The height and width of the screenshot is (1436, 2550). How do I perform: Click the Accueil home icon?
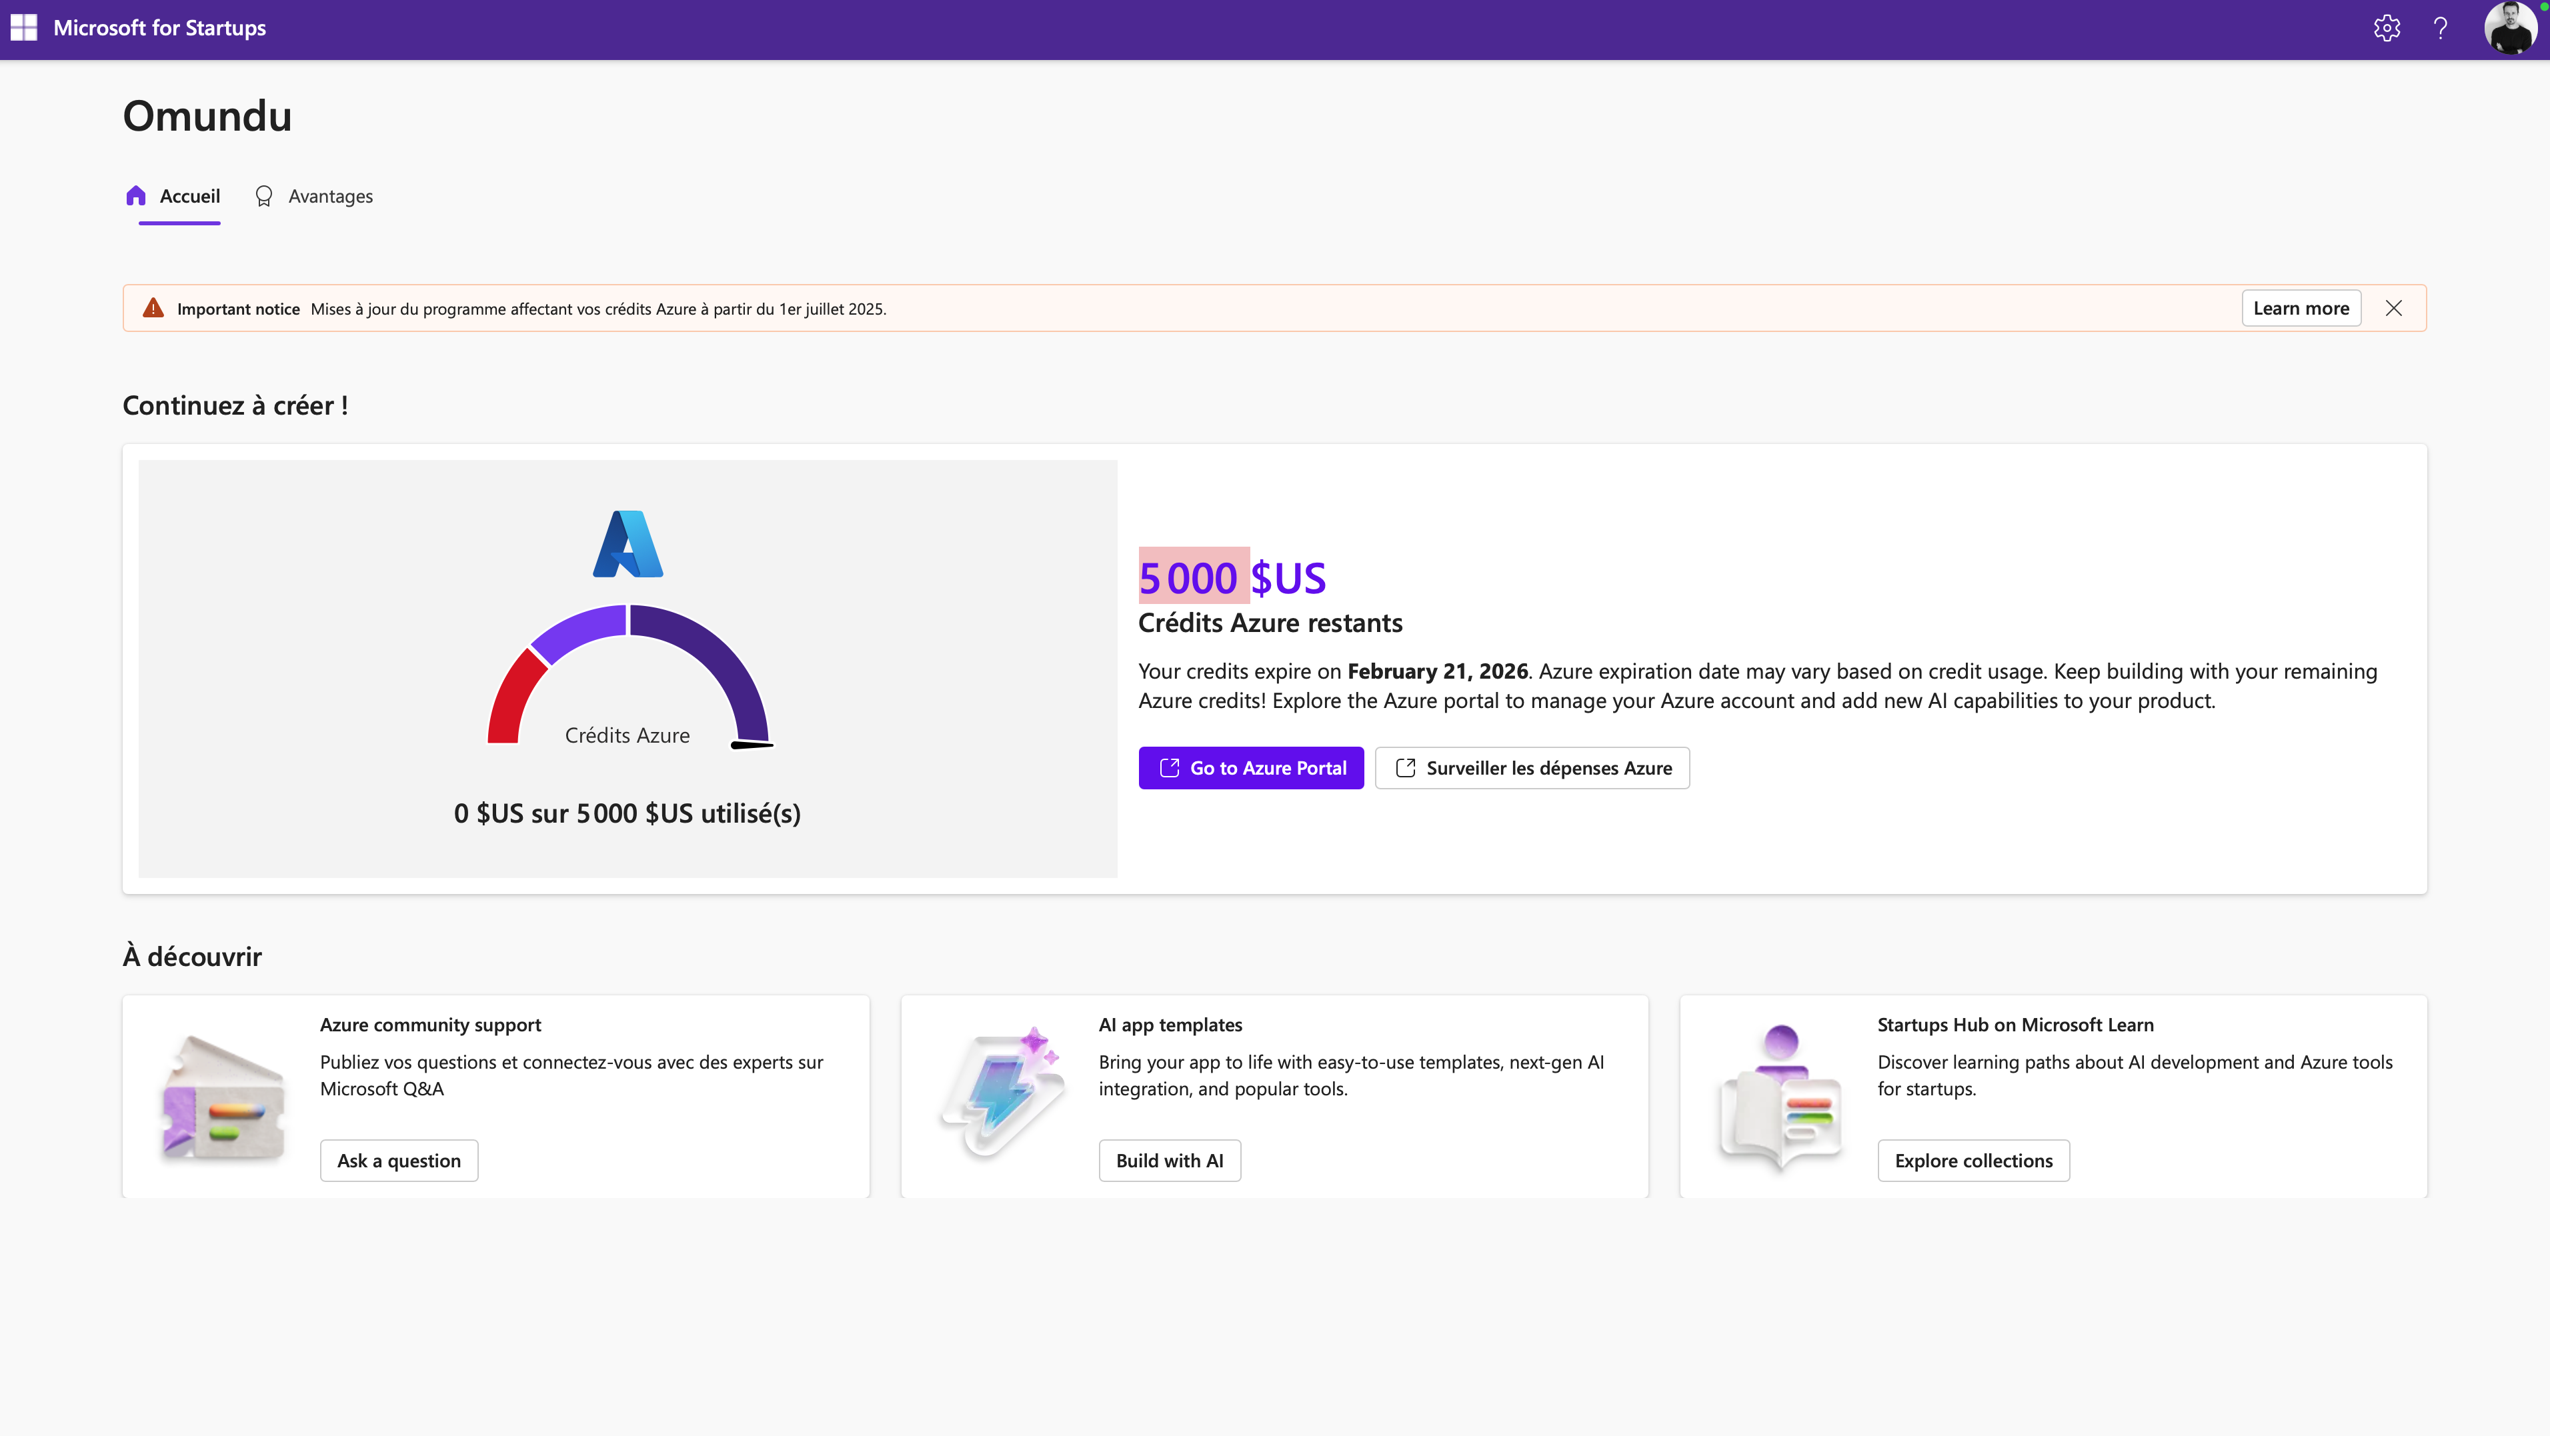137,196
